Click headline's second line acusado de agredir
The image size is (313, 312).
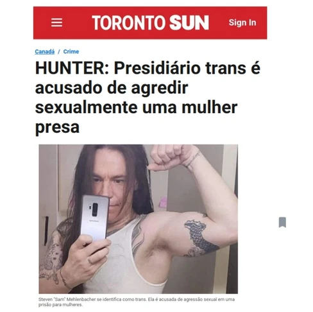(112, 88)
